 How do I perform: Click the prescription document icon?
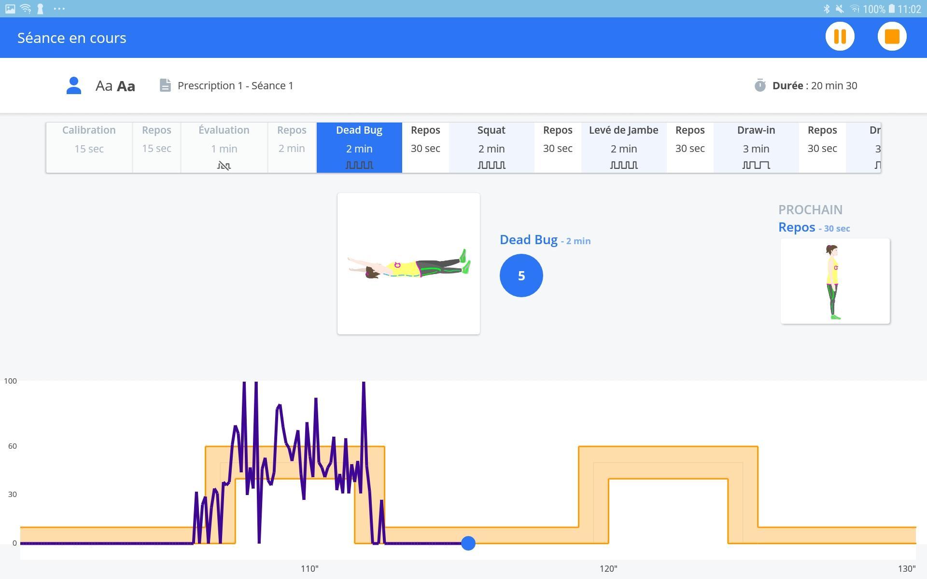tap(165, 85)
